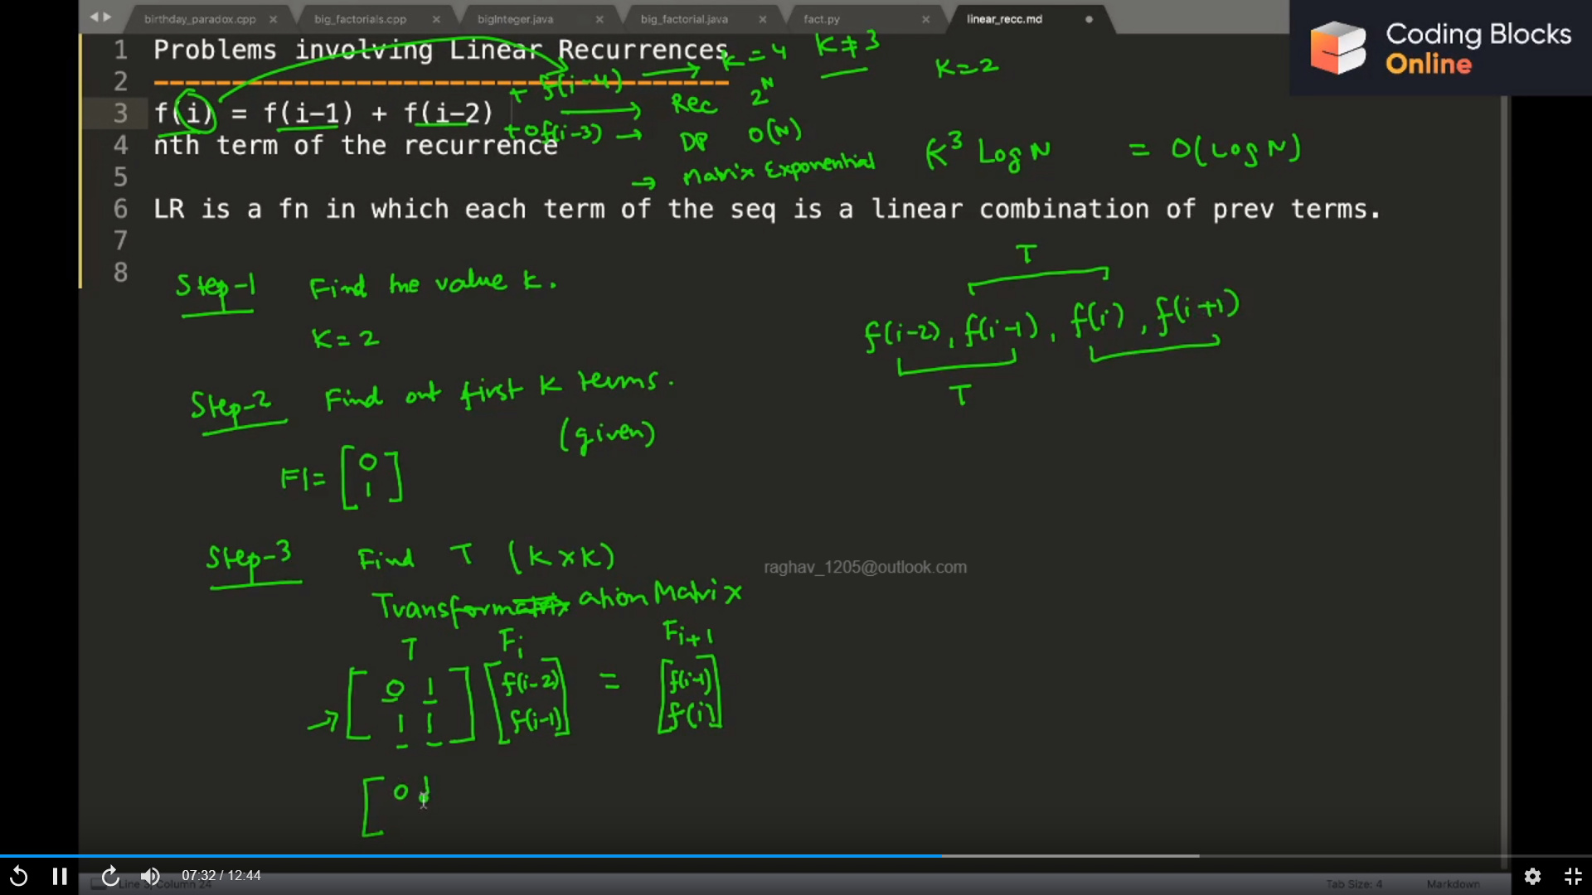Viewport: 1592px width, 895px height.
Task: Open the big_factorial.java tab
Action: (684, 19)
